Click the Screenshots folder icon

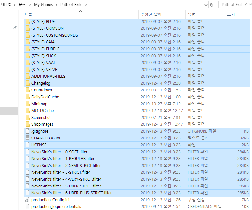coord(28,118)
